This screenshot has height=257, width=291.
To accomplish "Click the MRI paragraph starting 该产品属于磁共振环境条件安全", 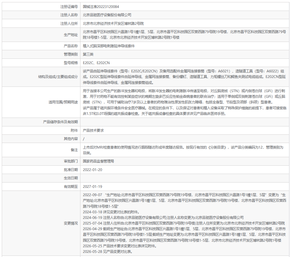I will 185,111.
